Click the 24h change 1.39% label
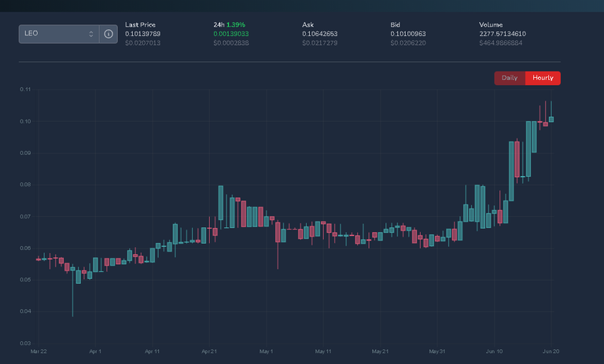 [x=235, y=24]
